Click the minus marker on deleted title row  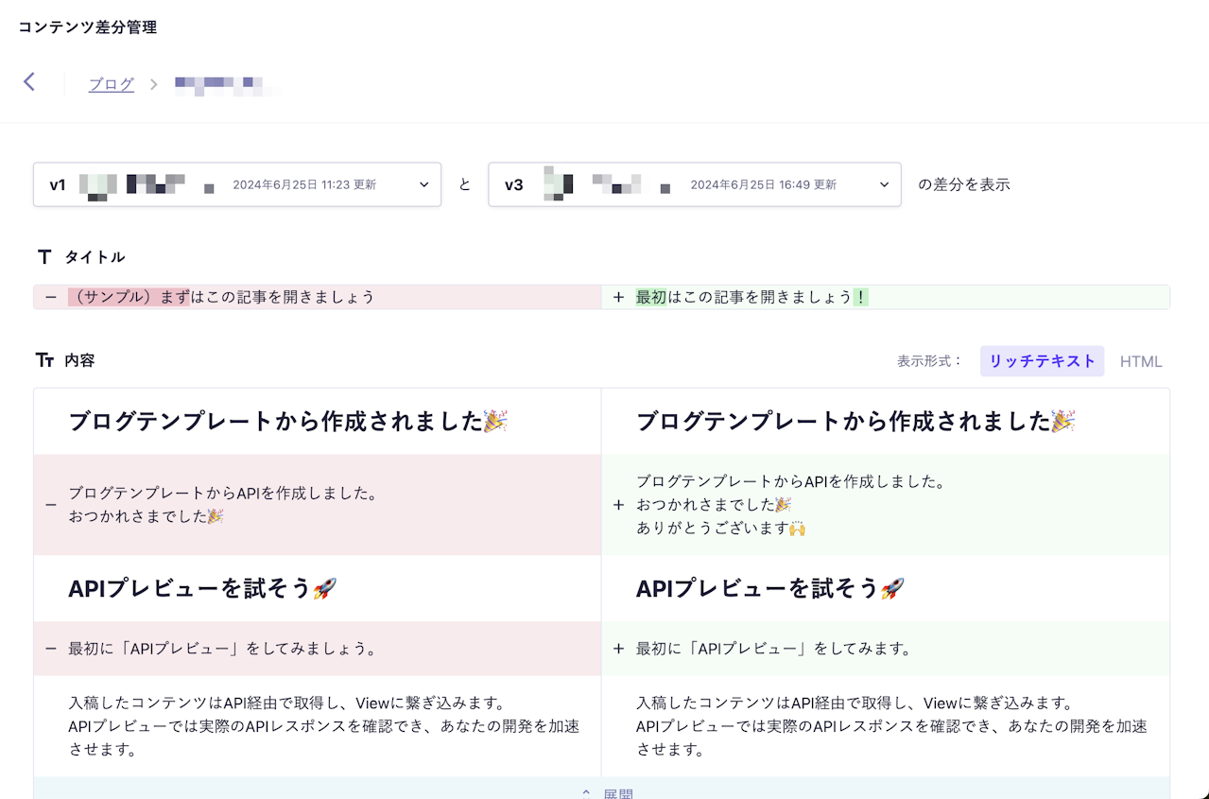[50, 296]
